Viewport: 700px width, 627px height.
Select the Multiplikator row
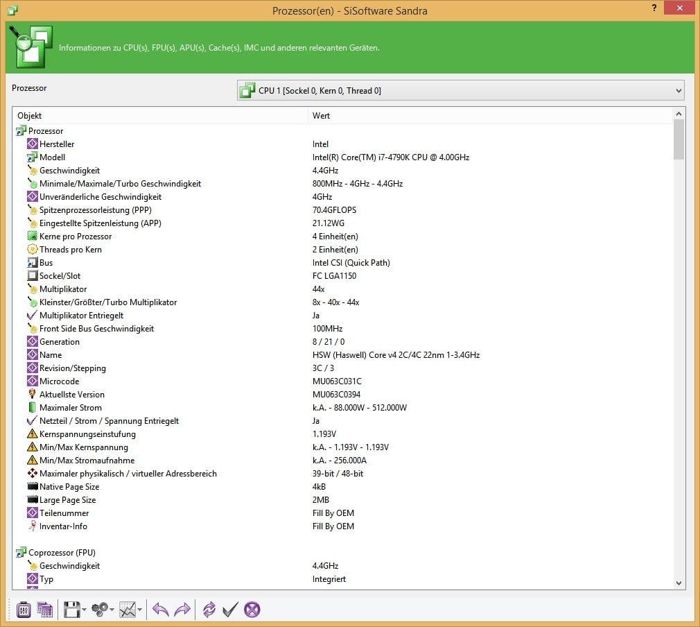(x=342, y=289)
